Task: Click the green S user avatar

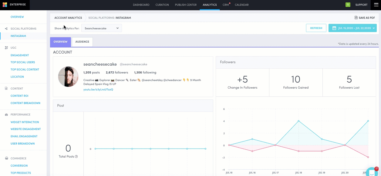Action: (x=348, y=5)
